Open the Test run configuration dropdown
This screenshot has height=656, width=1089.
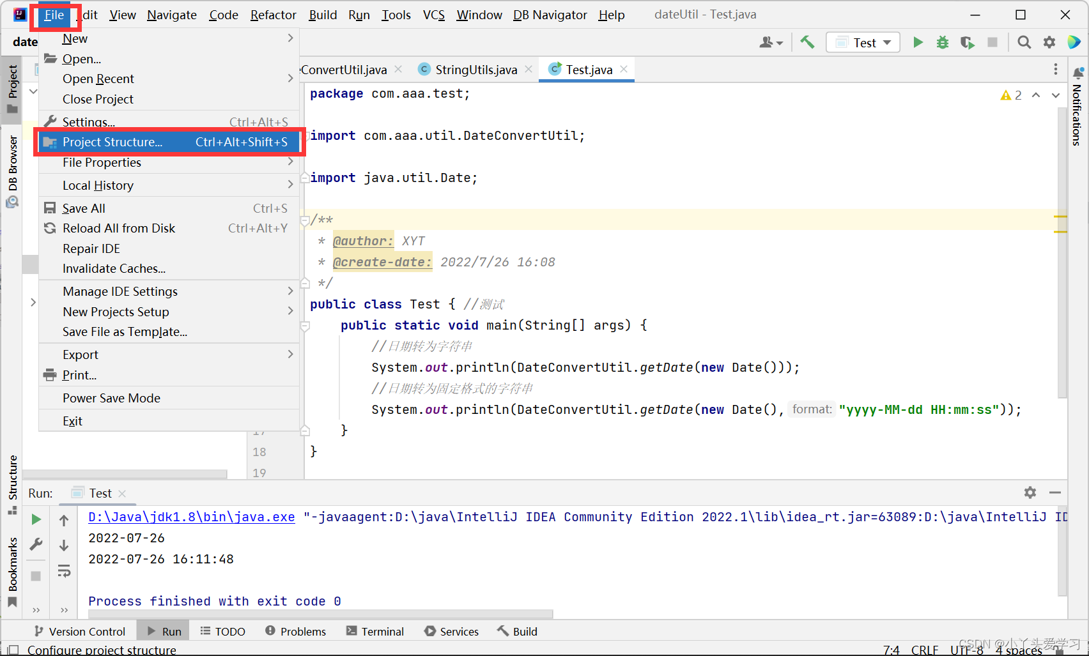863,42
